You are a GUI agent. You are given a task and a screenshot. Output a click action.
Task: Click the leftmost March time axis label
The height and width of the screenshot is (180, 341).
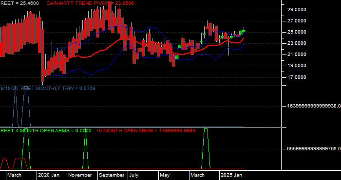coord(14,175)
